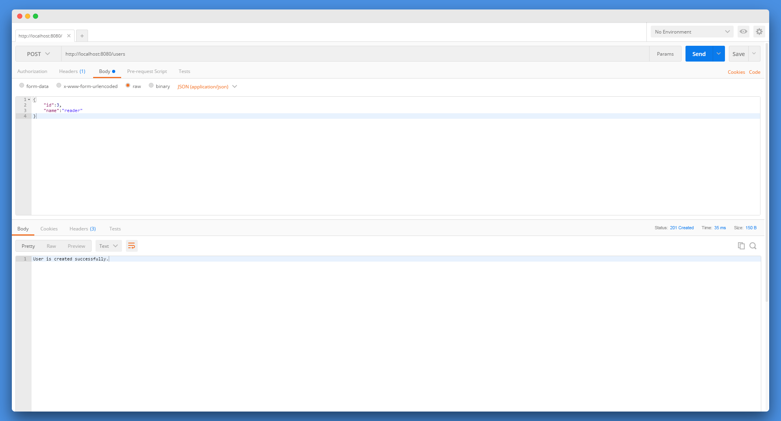Screen dimensions: 781x421
Task: Switch response view to Preview
Action: point(76,246)
